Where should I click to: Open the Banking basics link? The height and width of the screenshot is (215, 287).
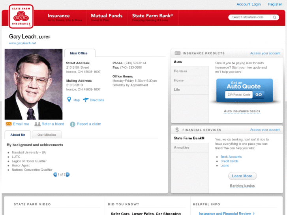click(x=242, y=185)
